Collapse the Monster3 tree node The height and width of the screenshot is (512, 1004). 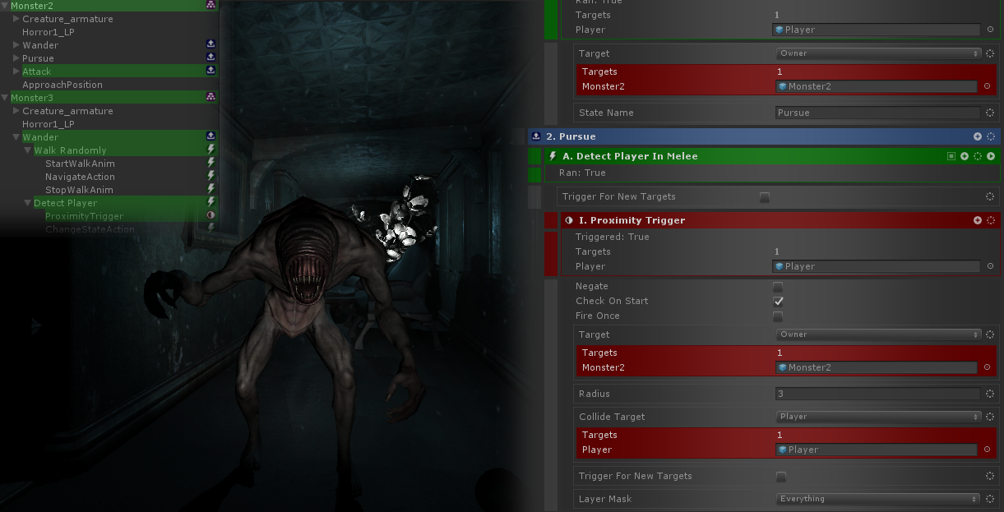5,98
